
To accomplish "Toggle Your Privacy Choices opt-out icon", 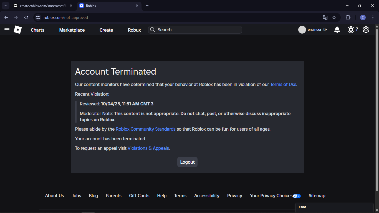I will coord(297,196).
